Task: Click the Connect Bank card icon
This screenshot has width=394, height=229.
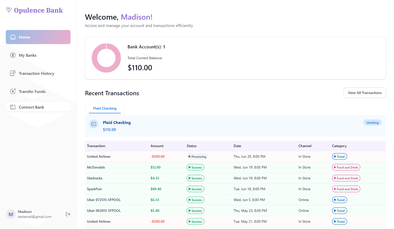Action: pos(13,107)
